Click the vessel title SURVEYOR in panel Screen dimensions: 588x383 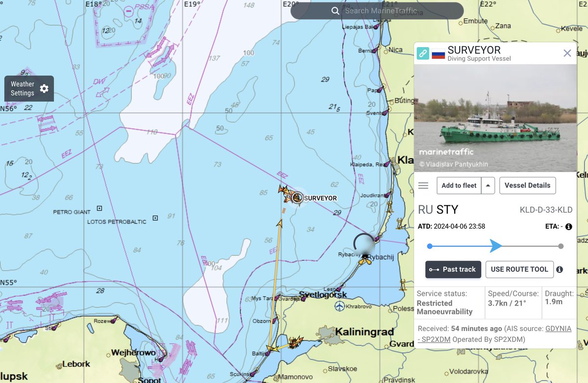[474, 50]
